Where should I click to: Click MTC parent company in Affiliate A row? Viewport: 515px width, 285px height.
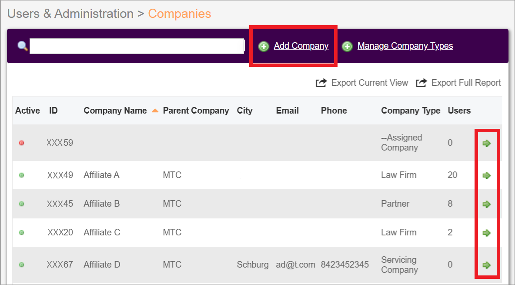point(172,175)
